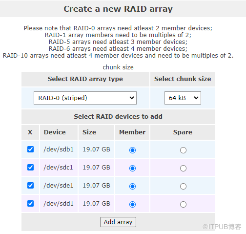The image size is (246, 234).
Task: Click the Spare column header
Action: click(183, 132)
